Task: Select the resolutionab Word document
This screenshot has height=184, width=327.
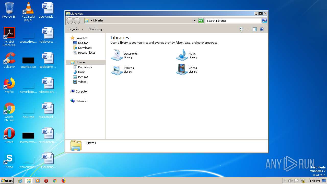Action: (x=48, y=135)
